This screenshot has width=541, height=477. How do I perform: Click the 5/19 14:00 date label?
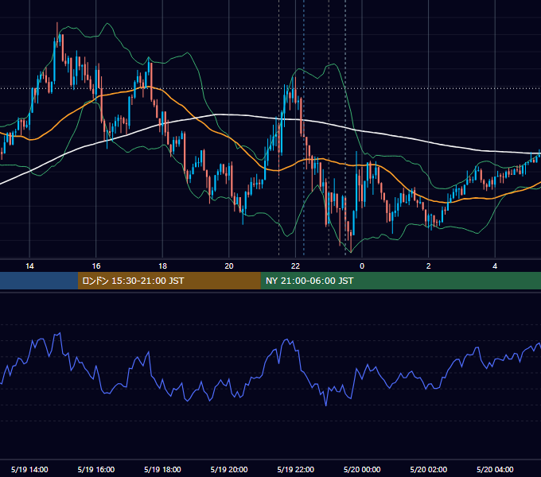pos(29,469)
